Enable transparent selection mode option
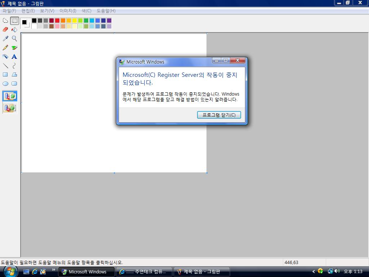The height and width of the screenshot is (277, 369). pyautogui.click(x=10, y=108)
